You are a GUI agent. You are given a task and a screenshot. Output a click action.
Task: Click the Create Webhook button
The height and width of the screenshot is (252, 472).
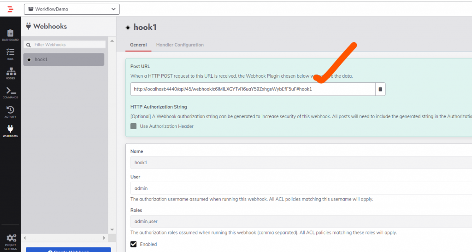[68, 250]
